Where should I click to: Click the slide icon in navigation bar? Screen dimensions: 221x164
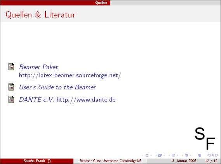tap(147, 155)
